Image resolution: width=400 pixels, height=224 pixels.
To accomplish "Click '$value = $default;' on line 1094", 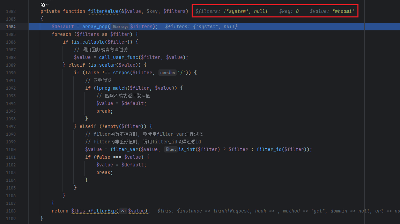I will [x=121, y=103].
